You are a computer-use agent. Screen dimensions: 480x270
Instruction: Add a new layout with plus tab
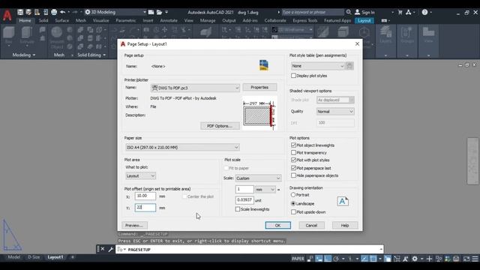click(73, 257)
